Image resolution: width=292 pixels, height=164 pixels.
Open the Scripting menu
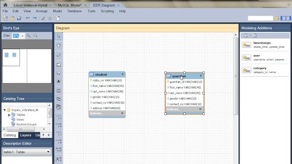click(107, 11)
